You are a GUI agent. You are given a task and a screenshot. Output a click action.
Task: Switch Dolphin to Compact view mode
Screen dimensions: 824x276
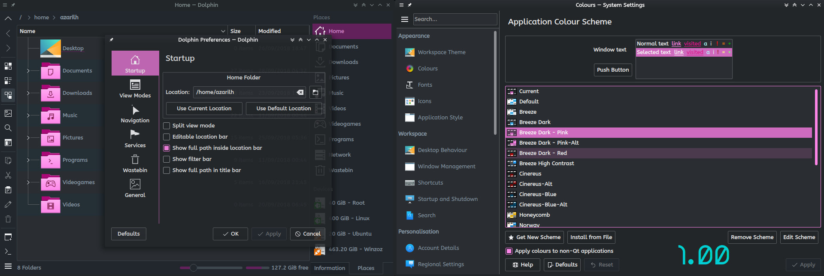pyautogui.click(x=8, y=81)
